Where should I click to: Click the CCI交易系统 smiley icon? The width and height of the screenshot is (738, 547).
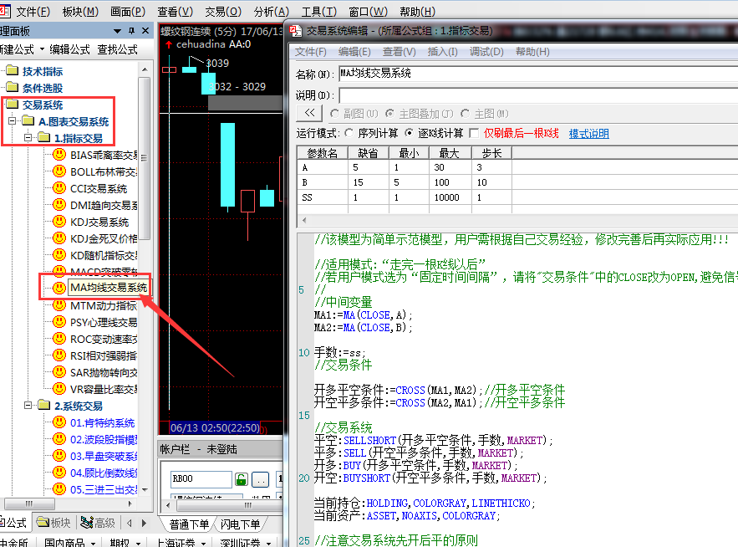point(59,188)
